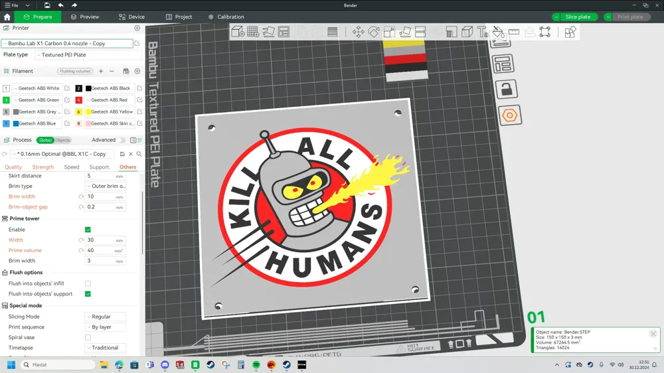Click the Redo arrow icon
The height and width of the screenshot is (373, 664).
[74, 5]
